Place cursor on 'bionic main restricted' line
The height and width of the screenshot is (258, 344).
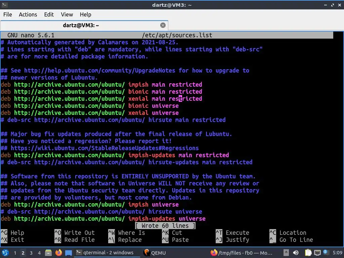101,91
